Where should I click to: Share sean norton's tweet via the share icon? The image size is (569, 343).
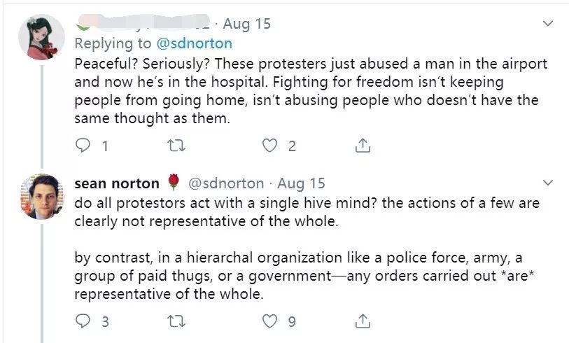(363, 321)
